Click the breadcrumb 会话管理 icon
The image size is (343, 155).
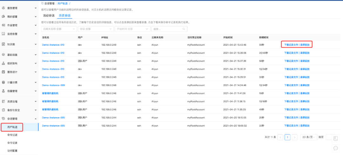(43, 4)
